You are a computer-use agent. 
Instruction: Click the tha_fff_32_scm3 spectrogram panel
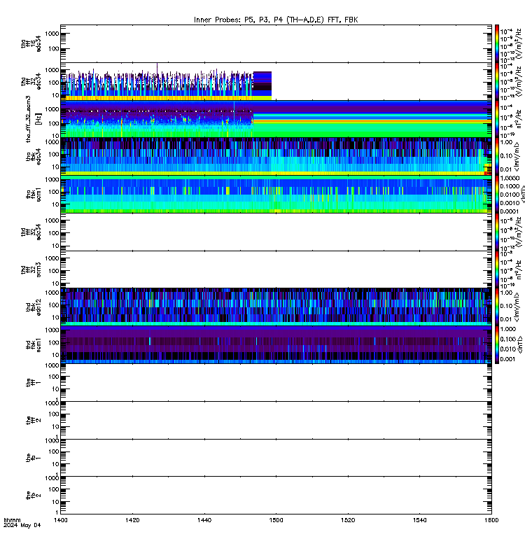coord(276,119)
